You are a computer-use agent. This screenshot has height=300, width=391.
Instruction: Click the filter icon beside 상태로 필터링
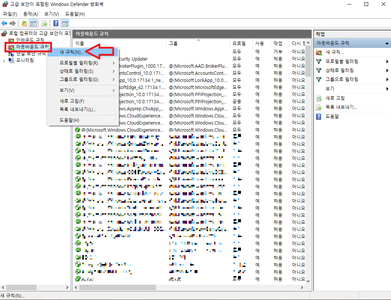click(x=319, y=70)
